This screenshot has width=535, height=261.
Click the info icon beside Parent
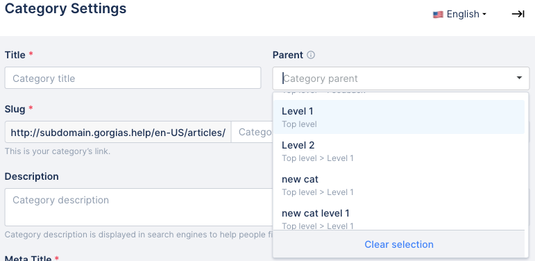(311, 55)
